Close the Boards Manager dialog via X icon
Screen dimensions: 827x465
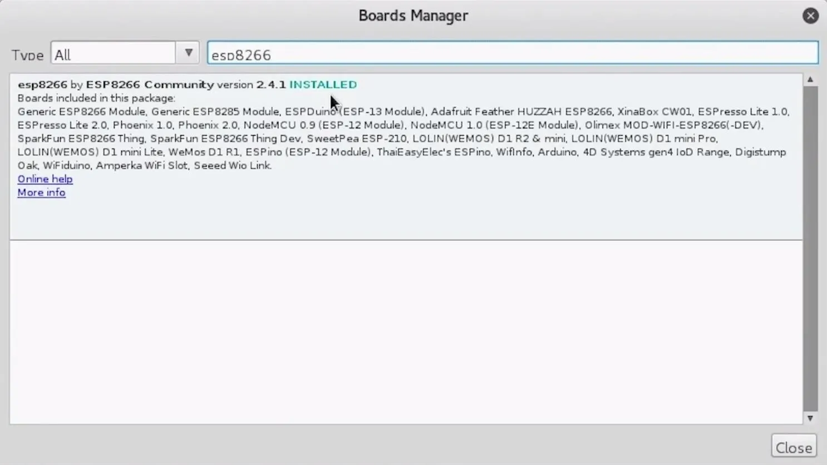tap(810, 16)
